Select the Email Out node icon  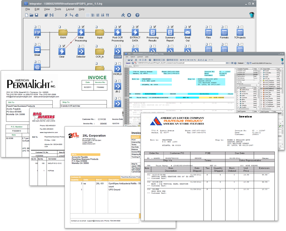click(187, 32)
